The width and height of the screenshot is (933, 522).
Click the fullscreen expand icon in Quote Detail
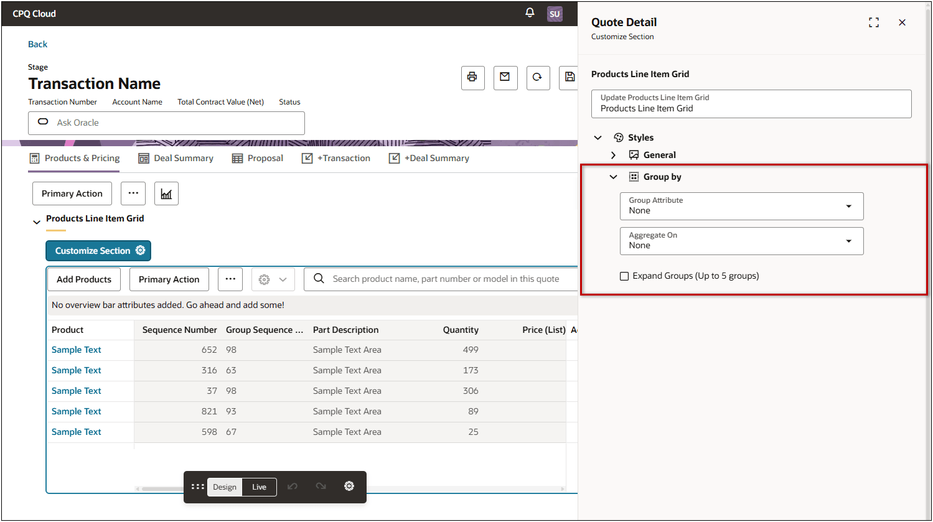click(x=874, y=23)
